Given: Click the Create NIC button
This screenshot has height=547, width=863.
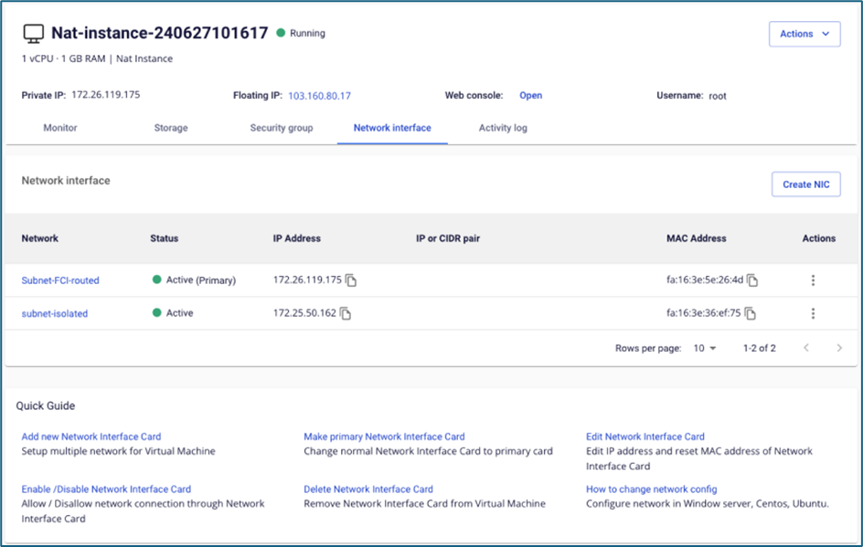Looking at the screenshot, I should point(805,184).
